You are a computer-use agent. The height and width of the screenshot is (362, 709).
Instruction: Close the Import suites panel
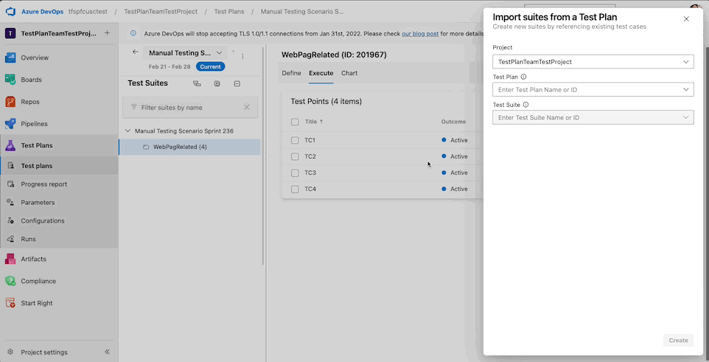coord(686,19)
